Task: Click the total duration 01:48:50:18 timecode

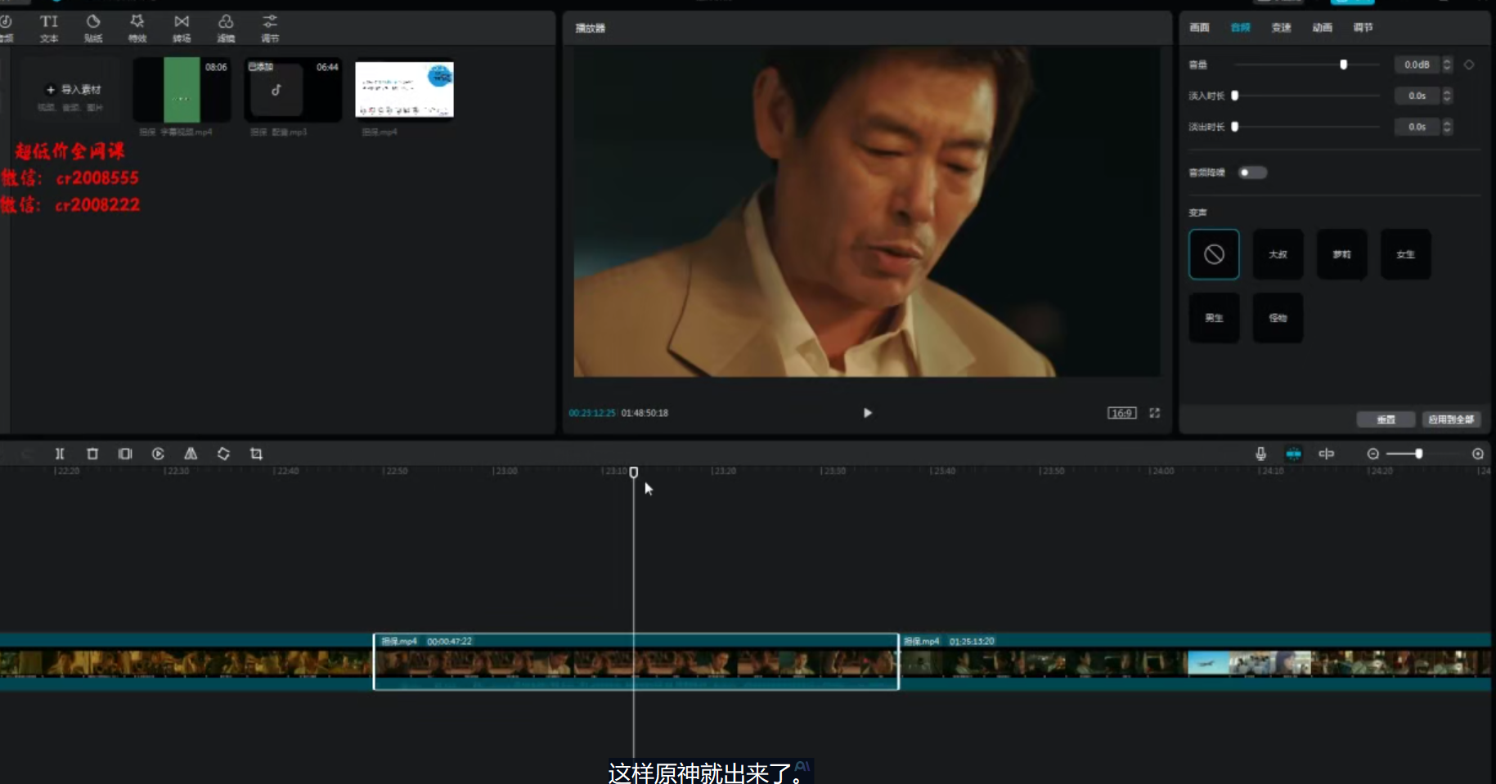Action: 645,413
